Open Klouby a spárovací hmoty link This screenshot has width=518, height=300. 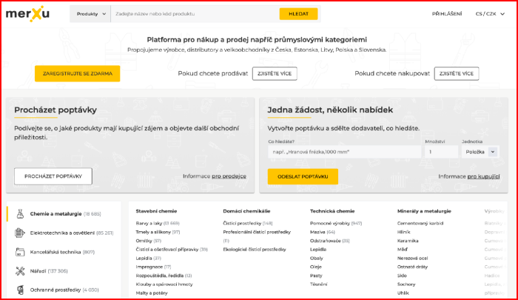click(164, 284)
